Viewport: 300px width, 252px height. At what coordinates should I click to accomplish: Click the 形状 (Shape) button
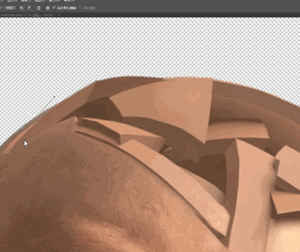point(10,8)
